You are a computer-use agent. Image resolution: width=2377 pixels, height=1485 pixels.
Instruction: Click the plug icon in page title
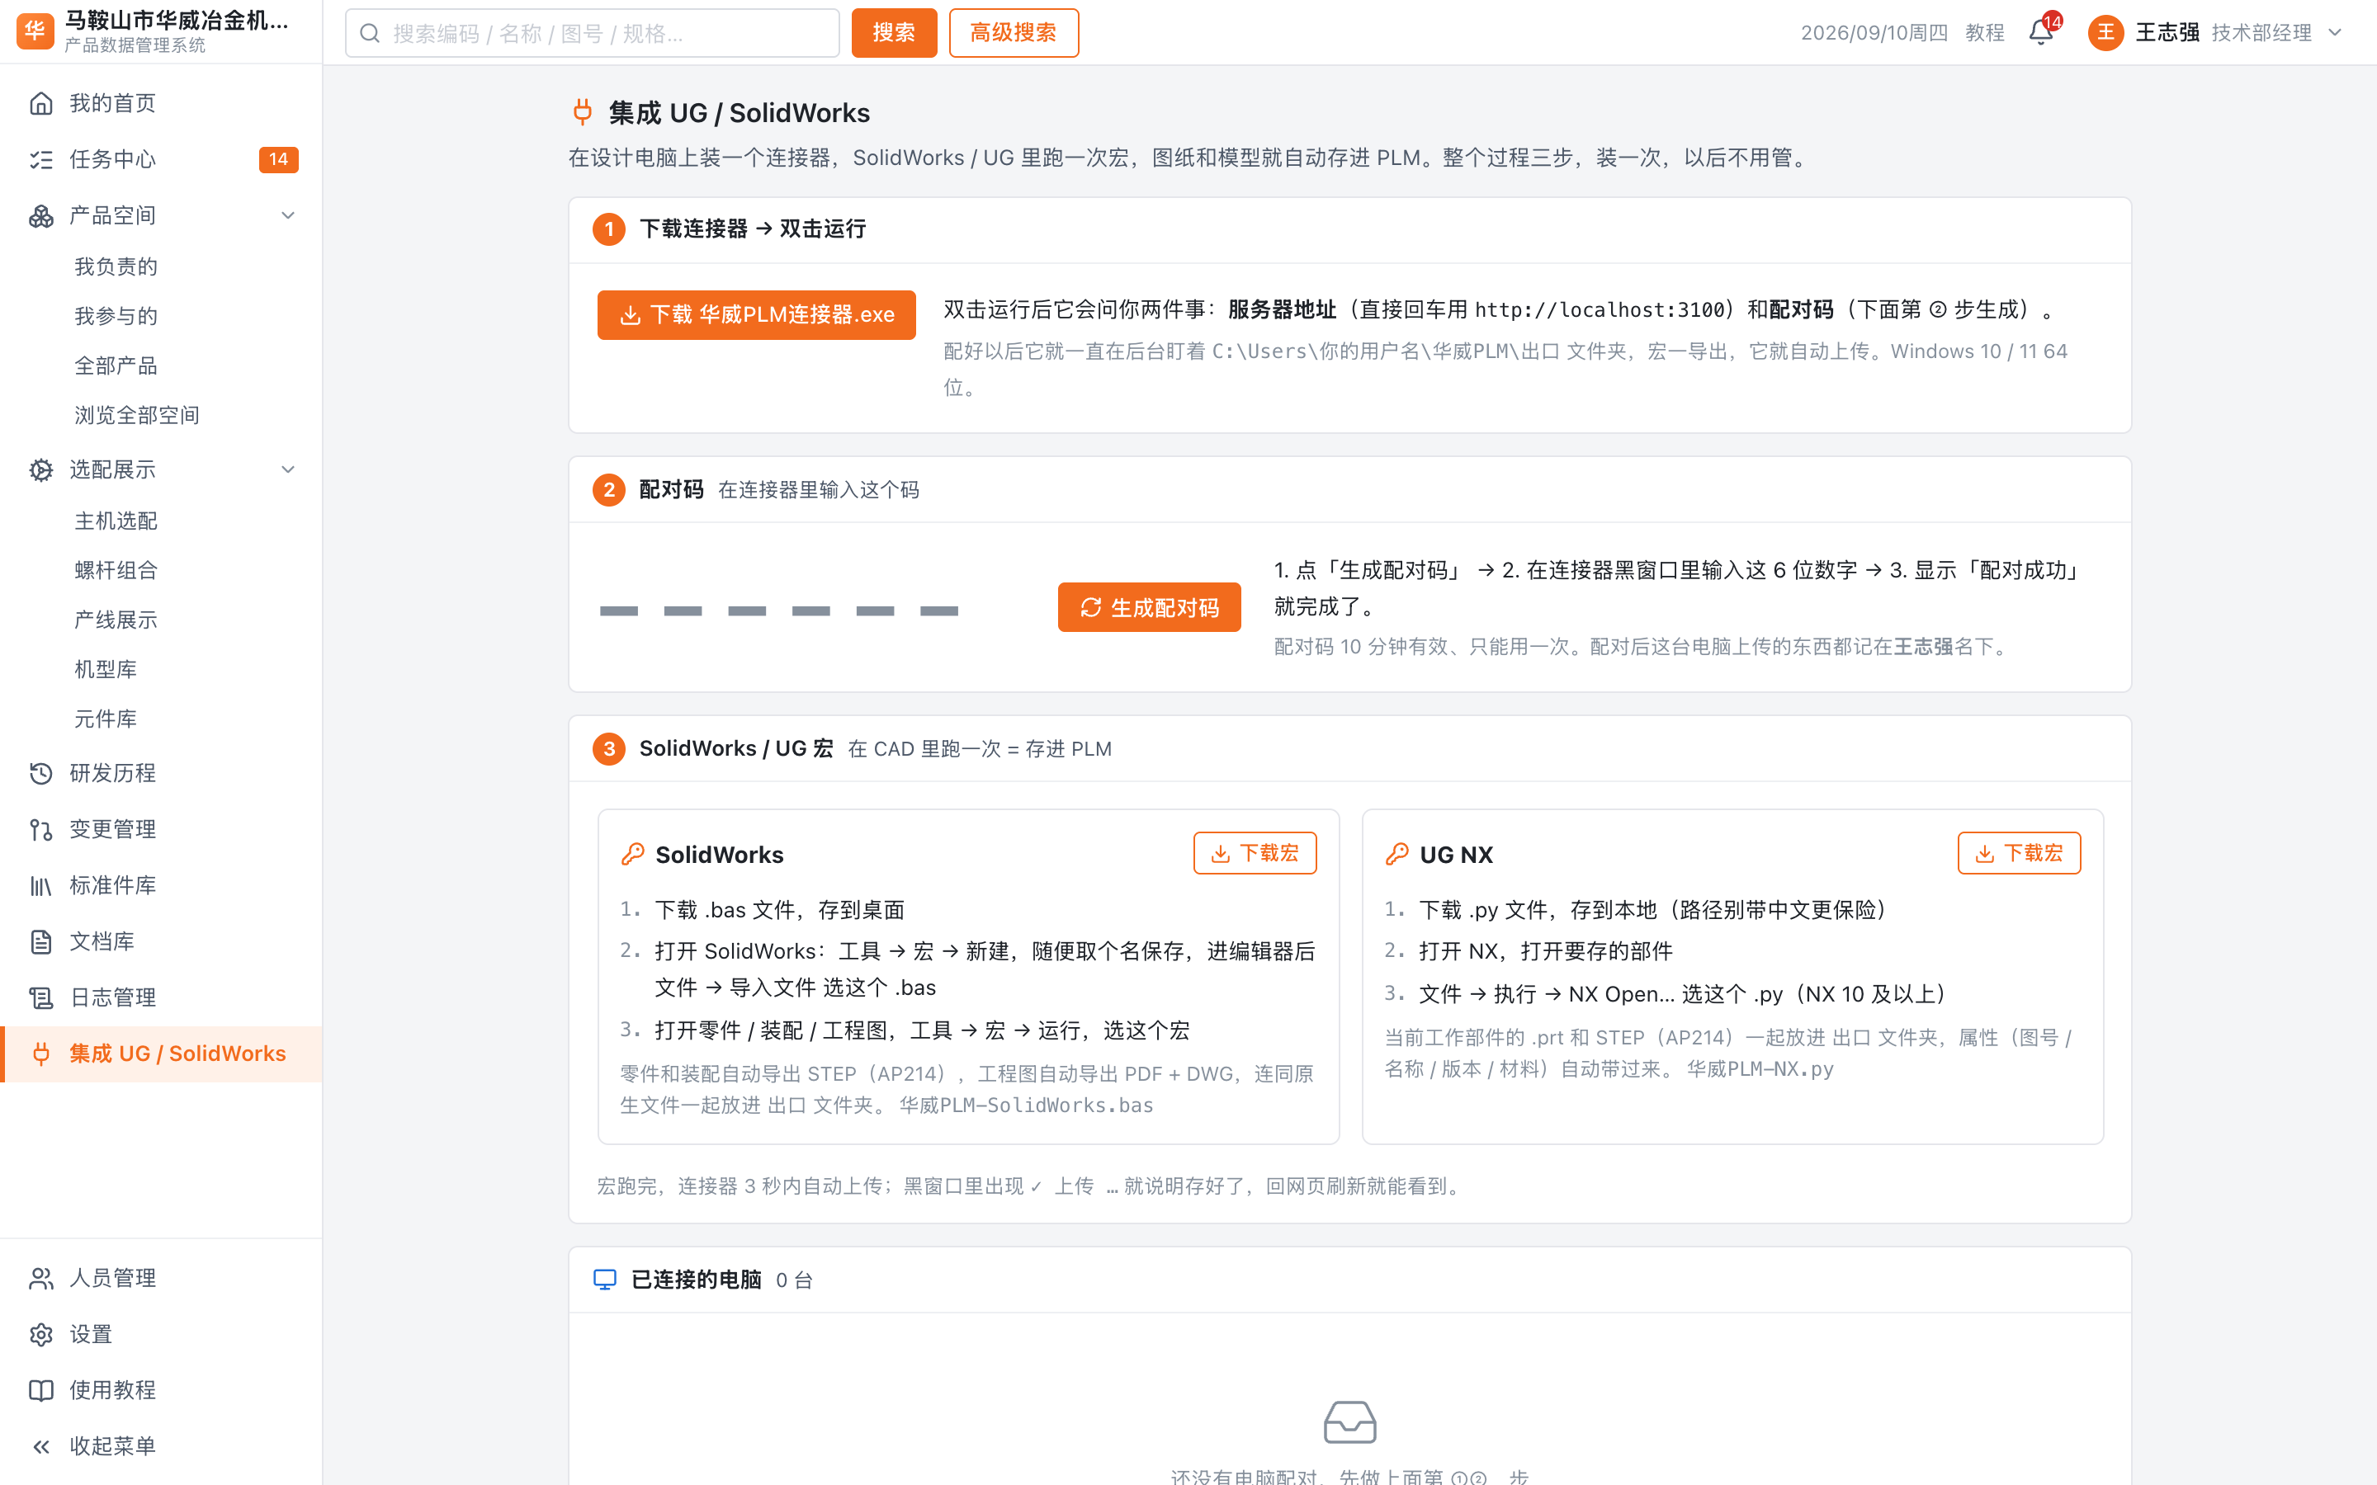pyautogui.click(x=583, y=112)
